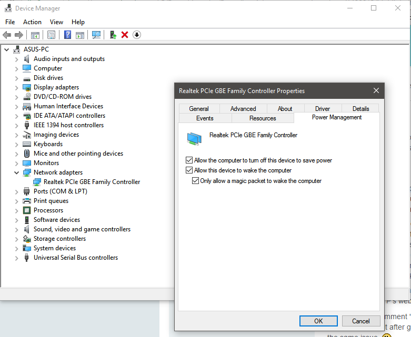Click the Forward arrow toolbar icon
This screenshot has width=411, height=337.
point(19,35)
